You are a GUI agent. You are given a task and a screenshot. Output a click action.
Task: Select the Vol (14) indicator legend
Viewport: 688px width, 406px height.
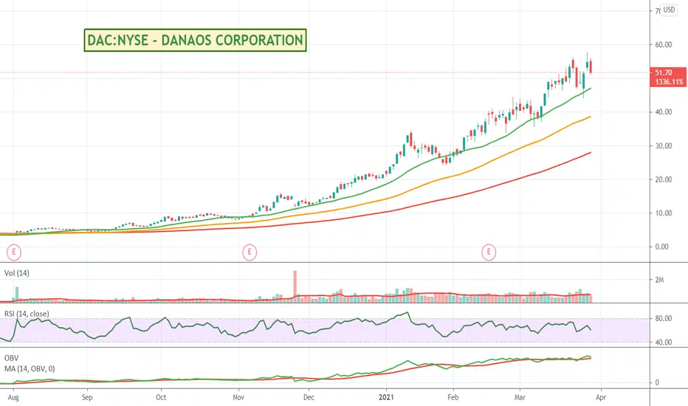pyautogui.click(x=17, y=273)
